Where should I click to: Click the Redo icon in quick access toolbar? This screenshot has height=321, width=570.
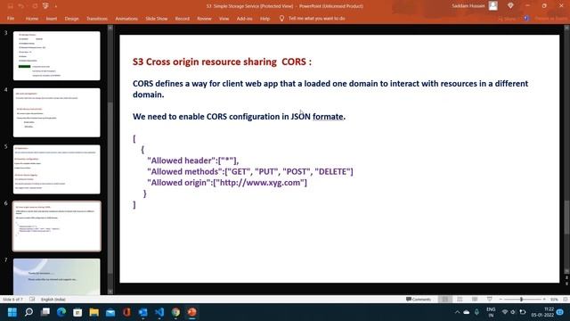coord(35,6)
